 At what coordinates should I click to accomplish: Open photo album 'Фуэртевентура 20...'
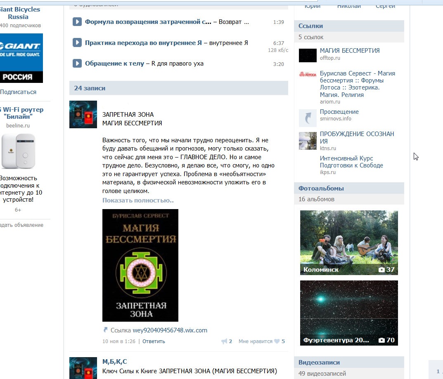tap(349, 313)
